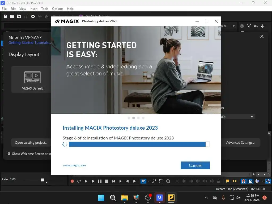272x204 pixels.
Task: Click VEGAS Pro icon on taskbar
Action: [x=160, y=198]
